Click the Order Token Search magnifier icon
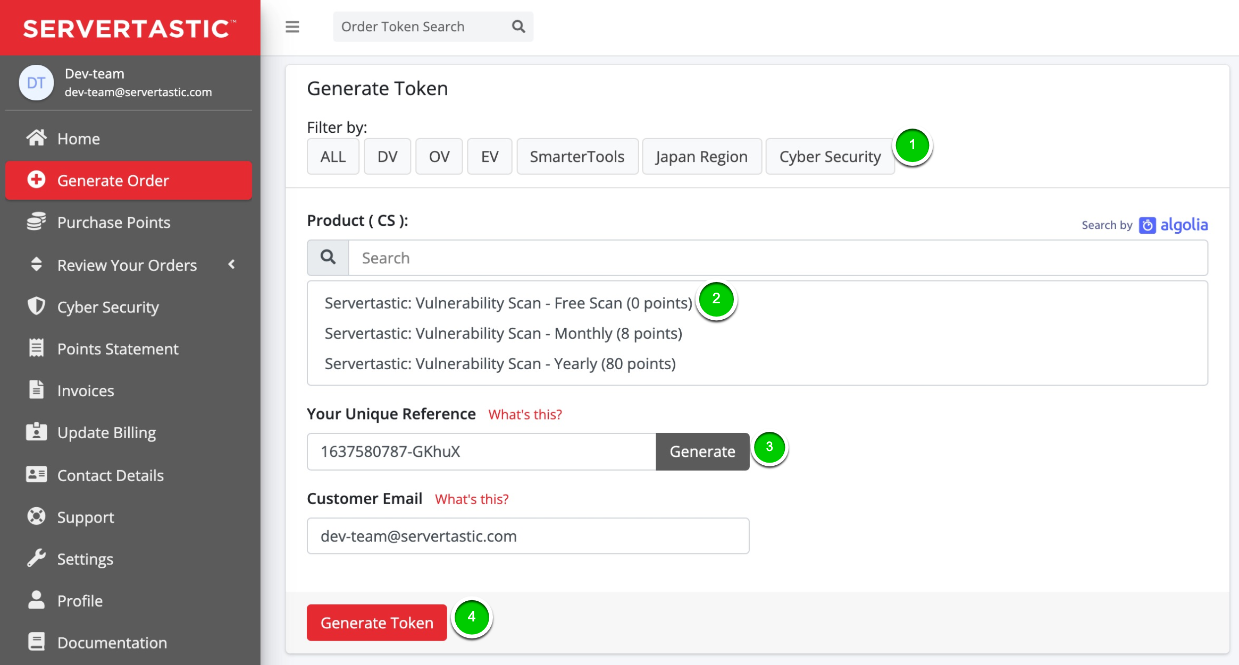This screenshot has height=665, width=1239. (518, 27)
